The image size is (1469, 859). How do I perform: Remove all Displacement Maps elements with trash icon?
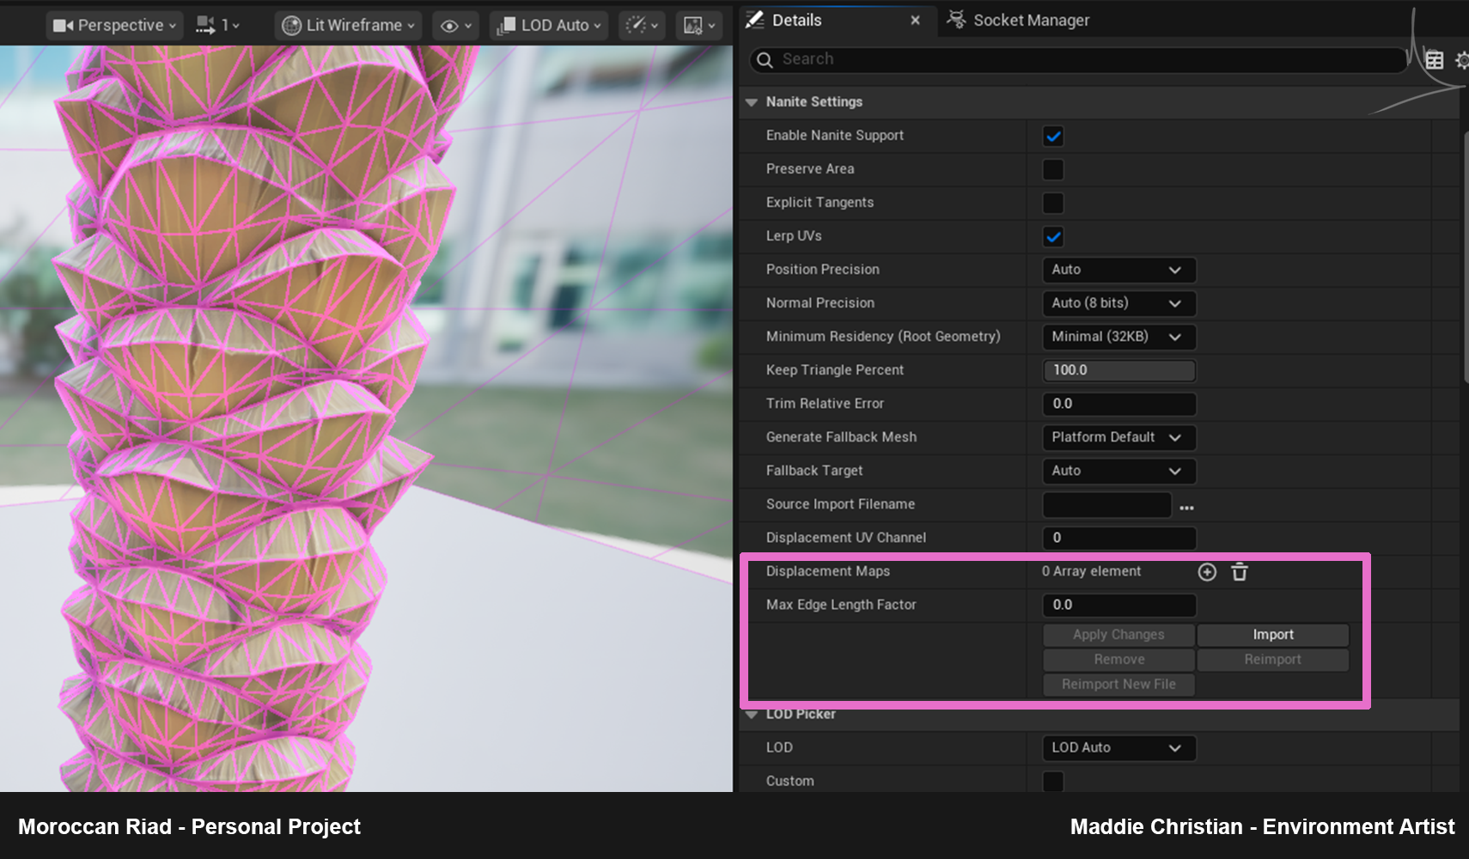pos(1239,572)
